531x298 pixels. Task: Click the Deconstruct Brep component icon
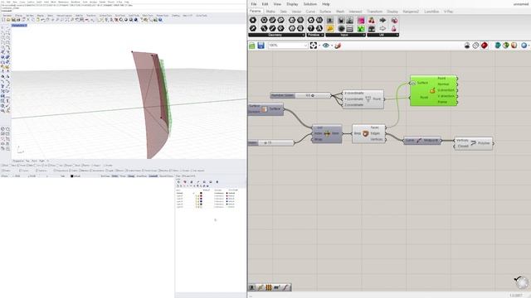pyautogui.click(x=365, y=134)
